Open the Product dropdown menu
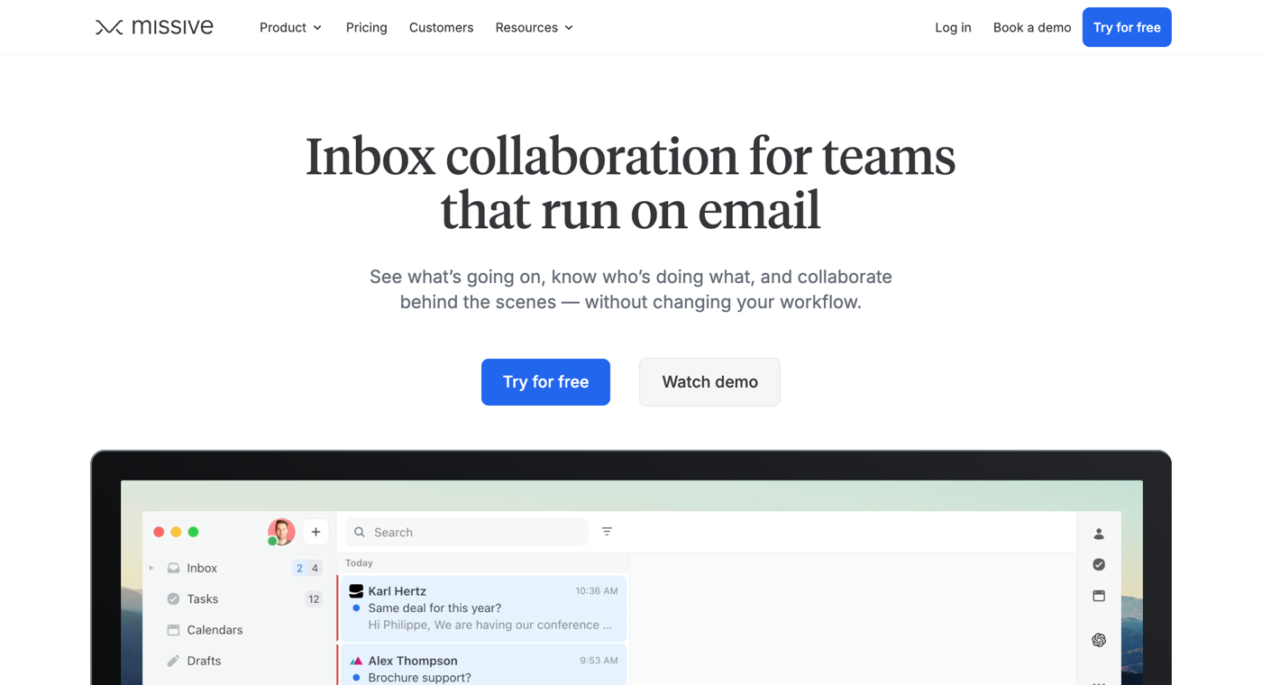The width and height of the screenshot is (1262, 685). pyautogui.click(x=290, y=28)
